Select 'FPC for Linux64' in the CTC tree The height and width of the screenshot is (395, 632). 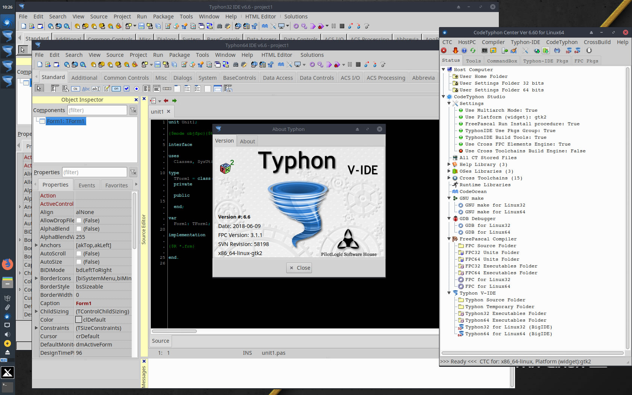[x=488, y=286]
